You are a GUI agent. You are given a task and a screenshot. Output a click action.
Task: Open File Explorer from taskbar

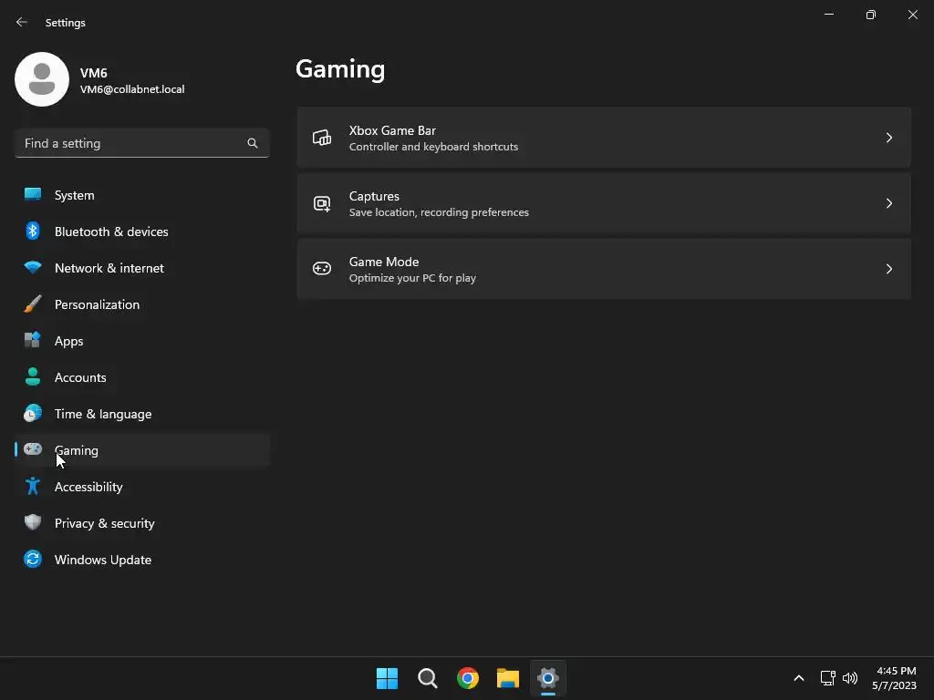click(x=508, y=678)
